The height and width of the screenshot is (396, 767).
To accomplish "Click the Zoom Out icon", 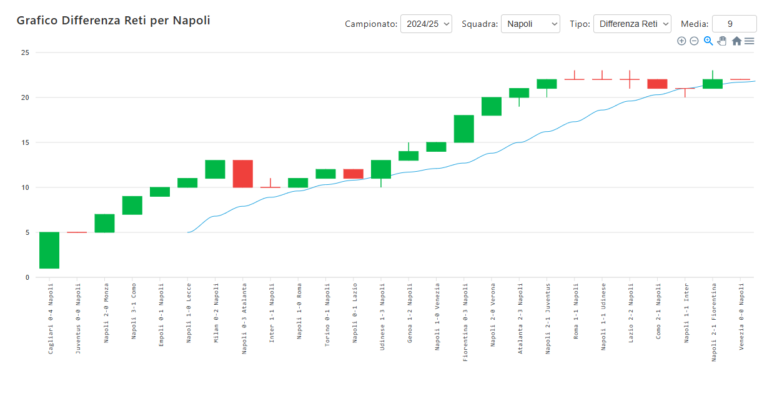I will coord(694,41).
